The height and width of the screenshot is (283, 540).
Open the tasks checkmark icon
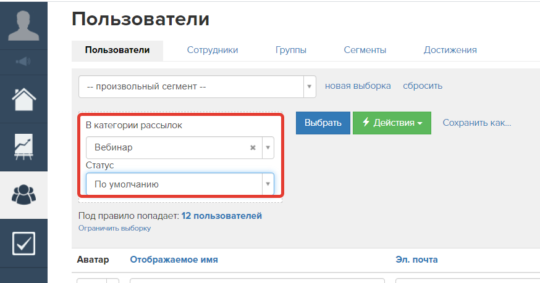[23, 244]
